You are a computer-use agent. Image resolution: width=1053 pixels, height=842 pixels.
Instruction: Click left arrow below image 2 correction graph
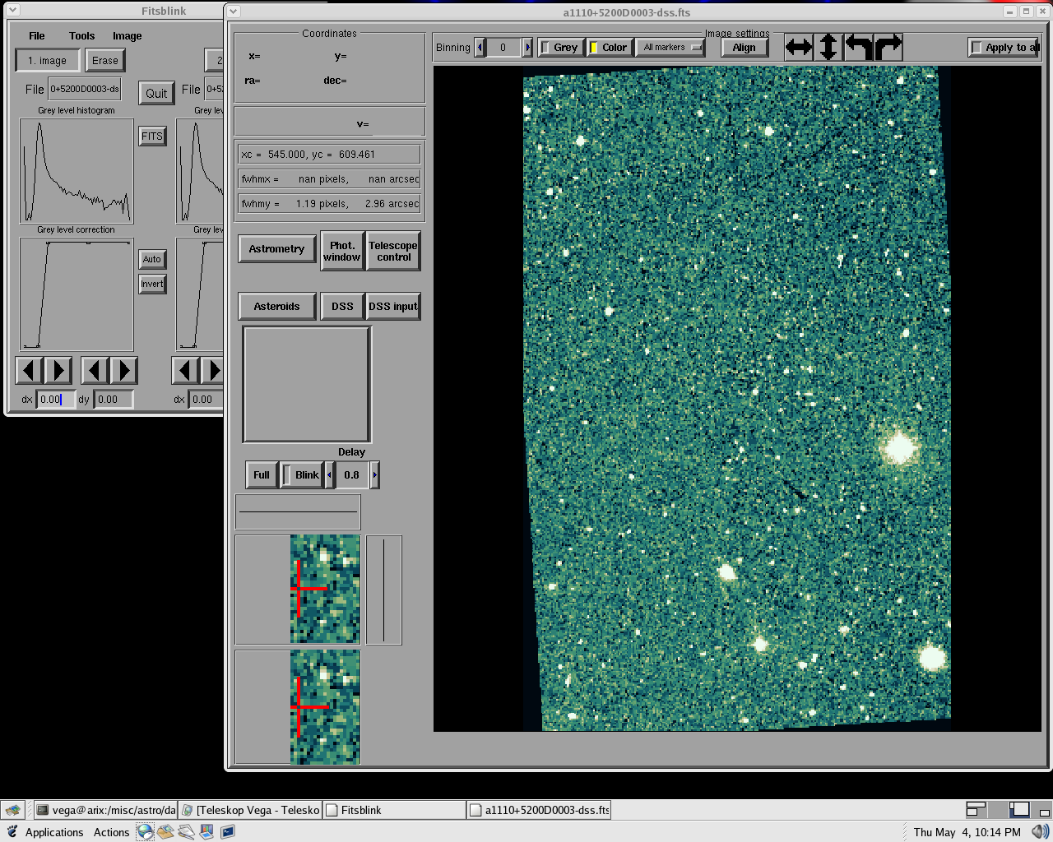pyautogui.click(x=186, y=371)
